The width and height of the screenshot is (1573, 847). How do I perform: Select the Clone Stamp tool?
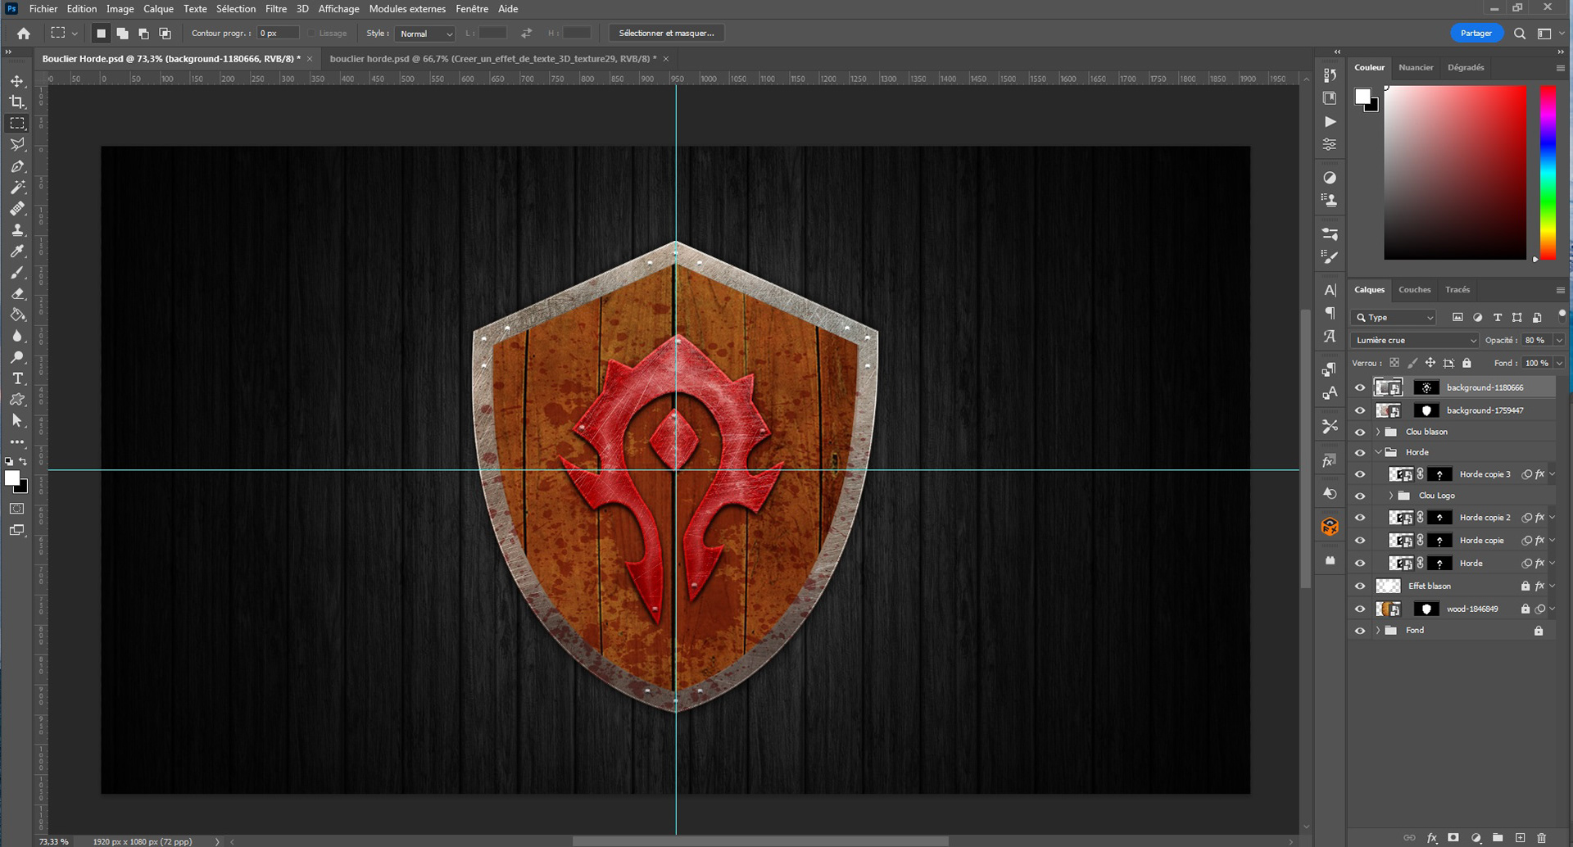click(17, 230)
